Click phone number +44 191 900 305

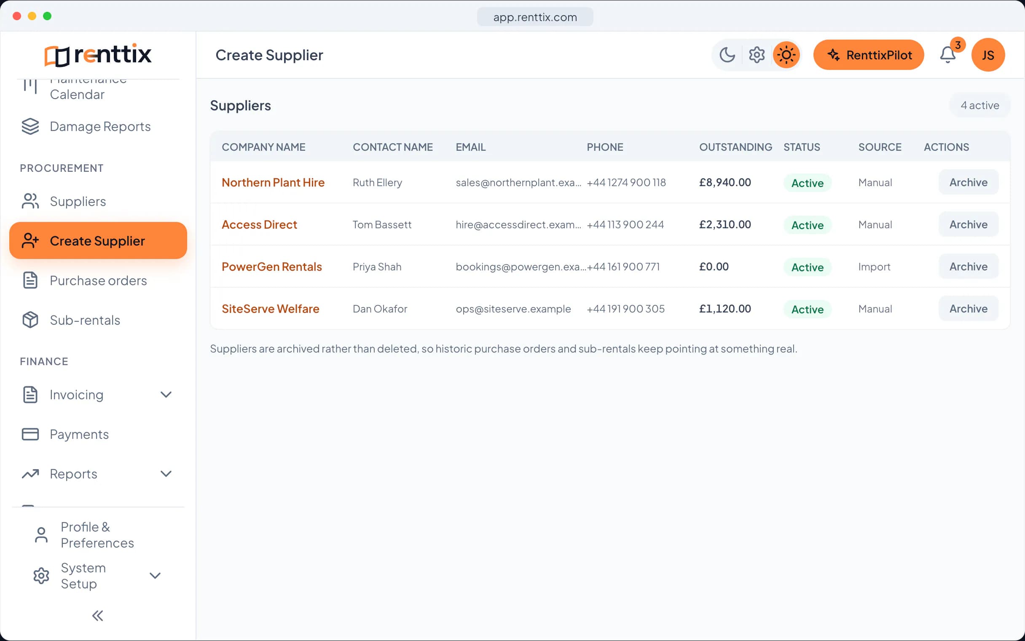626,309
